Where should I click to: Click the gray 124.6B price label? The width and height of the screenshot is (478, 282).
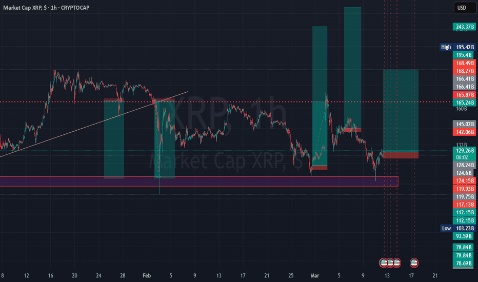pos(463,173)
